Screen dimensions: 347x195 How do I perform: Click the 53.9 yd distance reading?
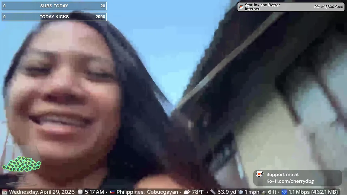click(x=227, y=192)
